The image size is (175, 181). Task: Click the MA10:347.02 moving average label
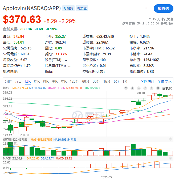[x=38, y=88]
